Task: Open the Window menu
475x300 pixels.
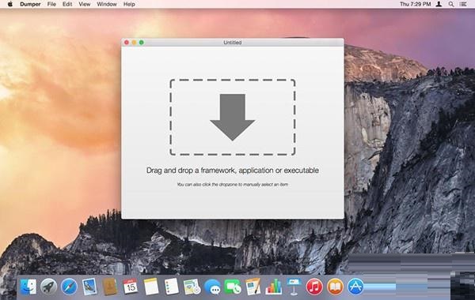Action: (x=107, y=4)
